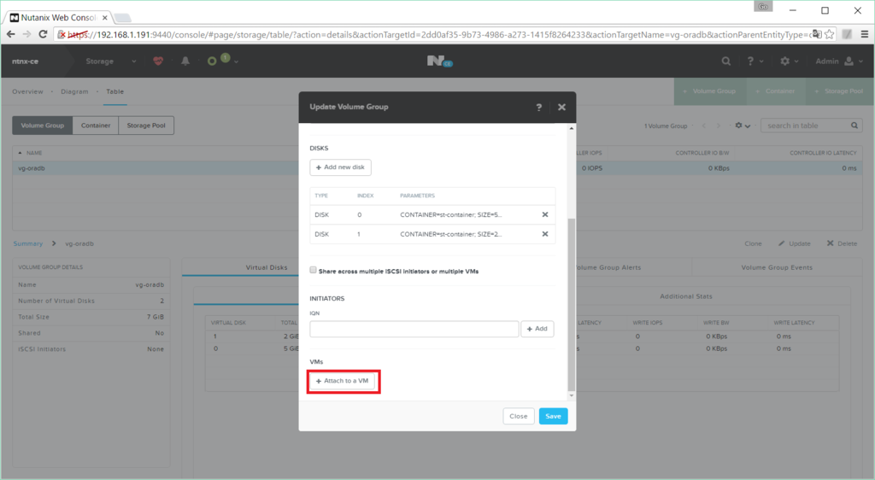Viewport: 875px width, 480px height.
Task: Click the dialog vertical scrollbar
Action: tap(571, 305)
